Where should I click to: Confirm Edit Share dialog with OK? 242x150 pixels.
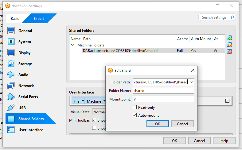pos(158,124)
